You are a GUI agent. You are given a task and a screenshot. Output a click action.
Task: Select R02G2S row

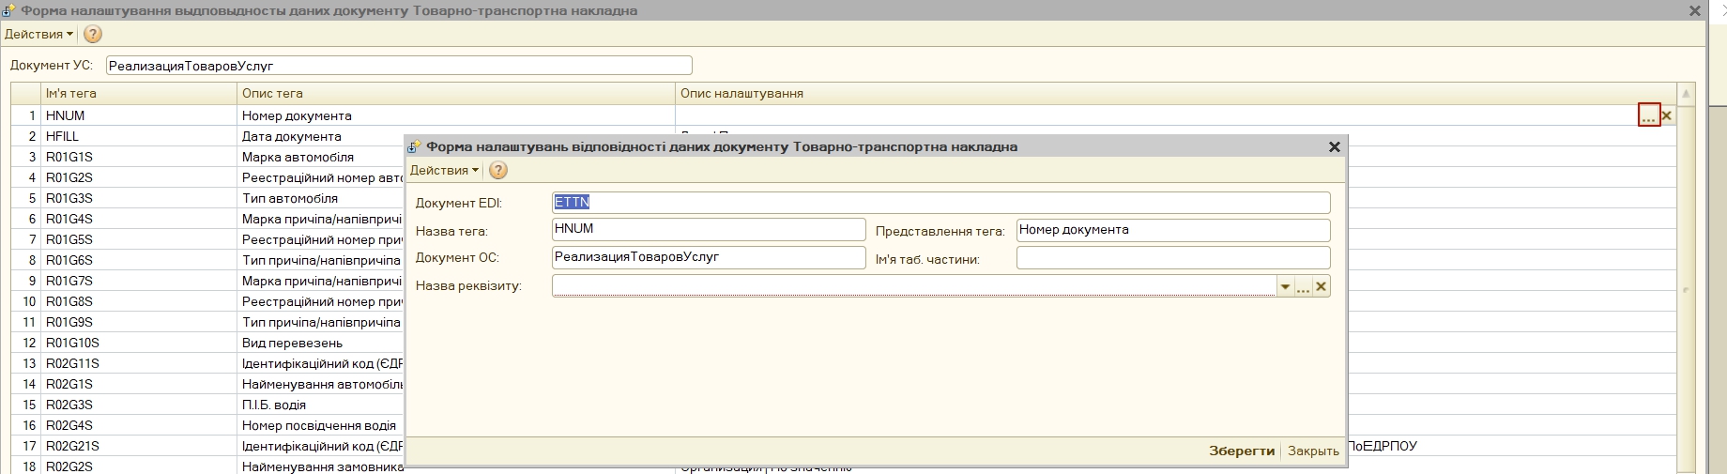[139, 466]
